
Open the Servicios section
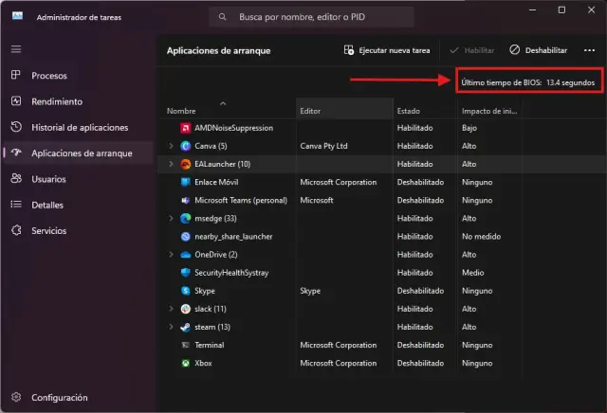(x=48, y=230)
